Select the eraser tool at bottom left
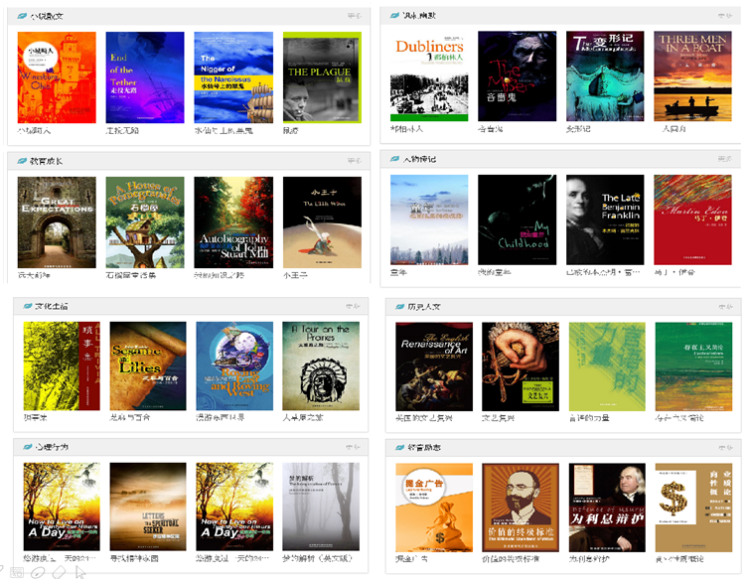This screenshot has height=580, width=750. point(60,572)
